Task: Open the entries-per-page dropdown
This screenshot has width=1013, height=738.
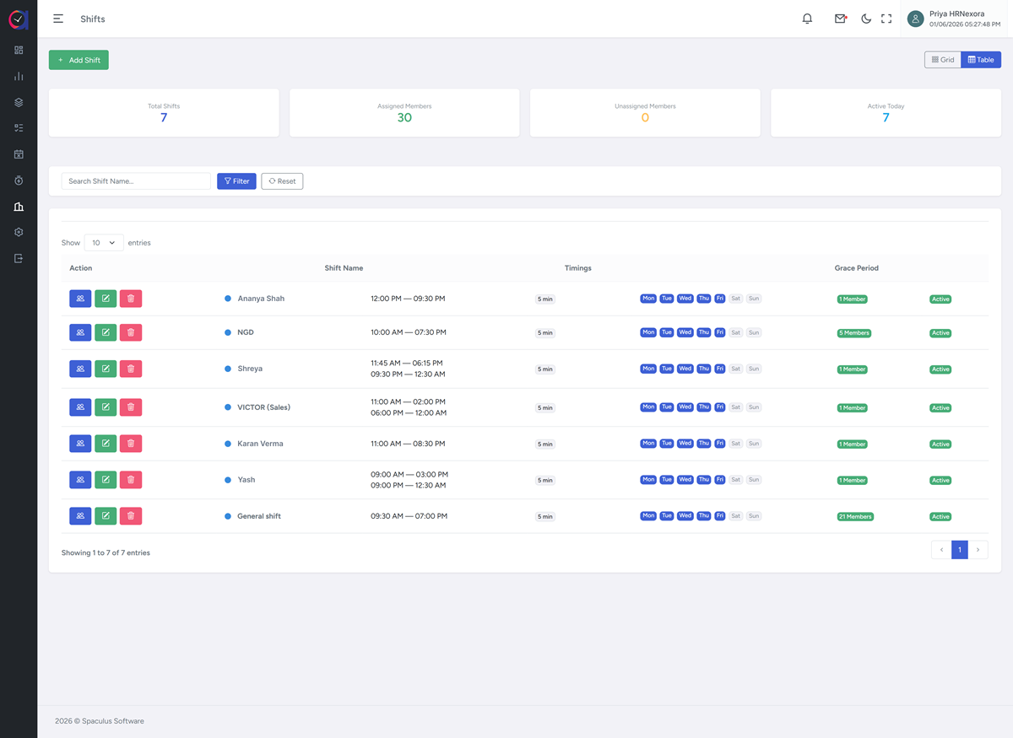Action: click(x=104, y=243)
